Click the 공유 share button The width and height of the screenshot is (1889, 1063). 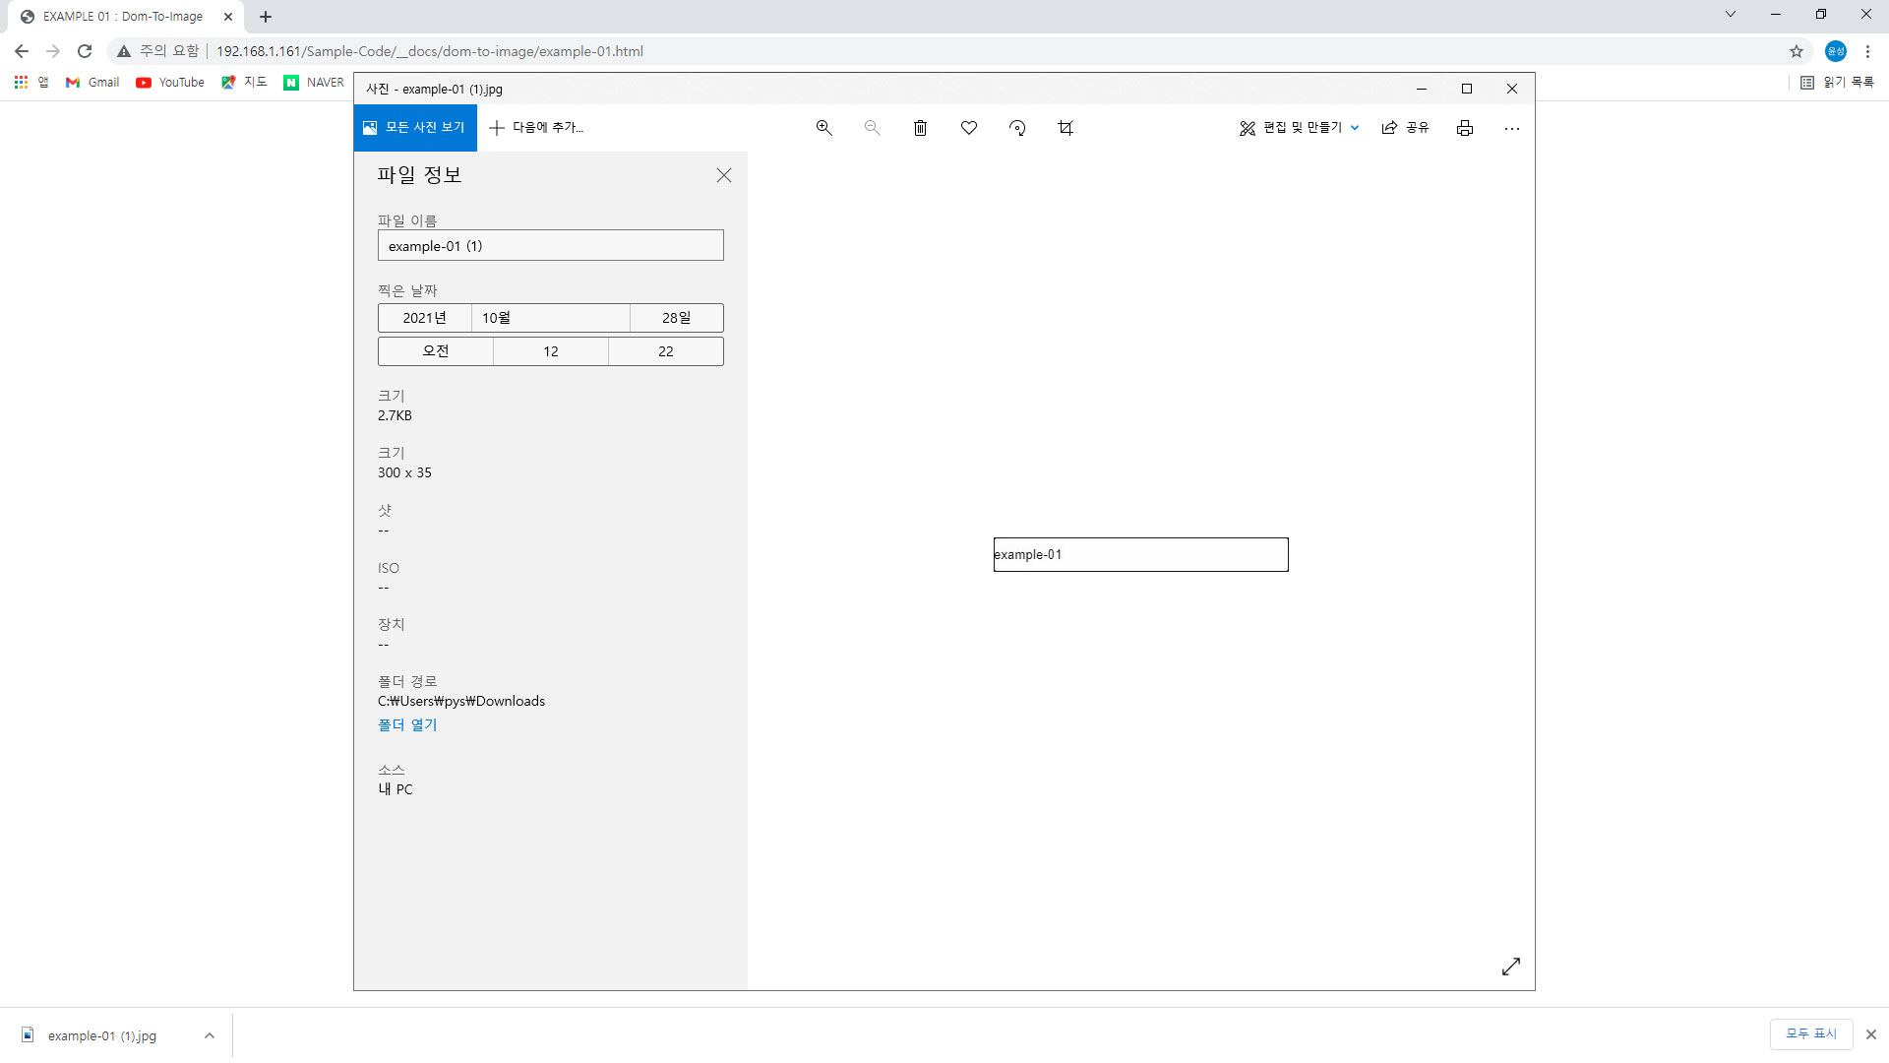pos(1405,128)
